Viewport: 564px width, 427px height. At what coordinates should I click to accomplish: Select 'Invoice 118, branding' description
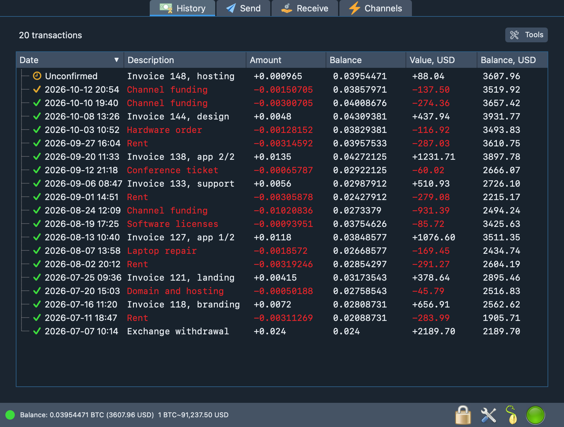pyautogui.click(x=183, y=304)
